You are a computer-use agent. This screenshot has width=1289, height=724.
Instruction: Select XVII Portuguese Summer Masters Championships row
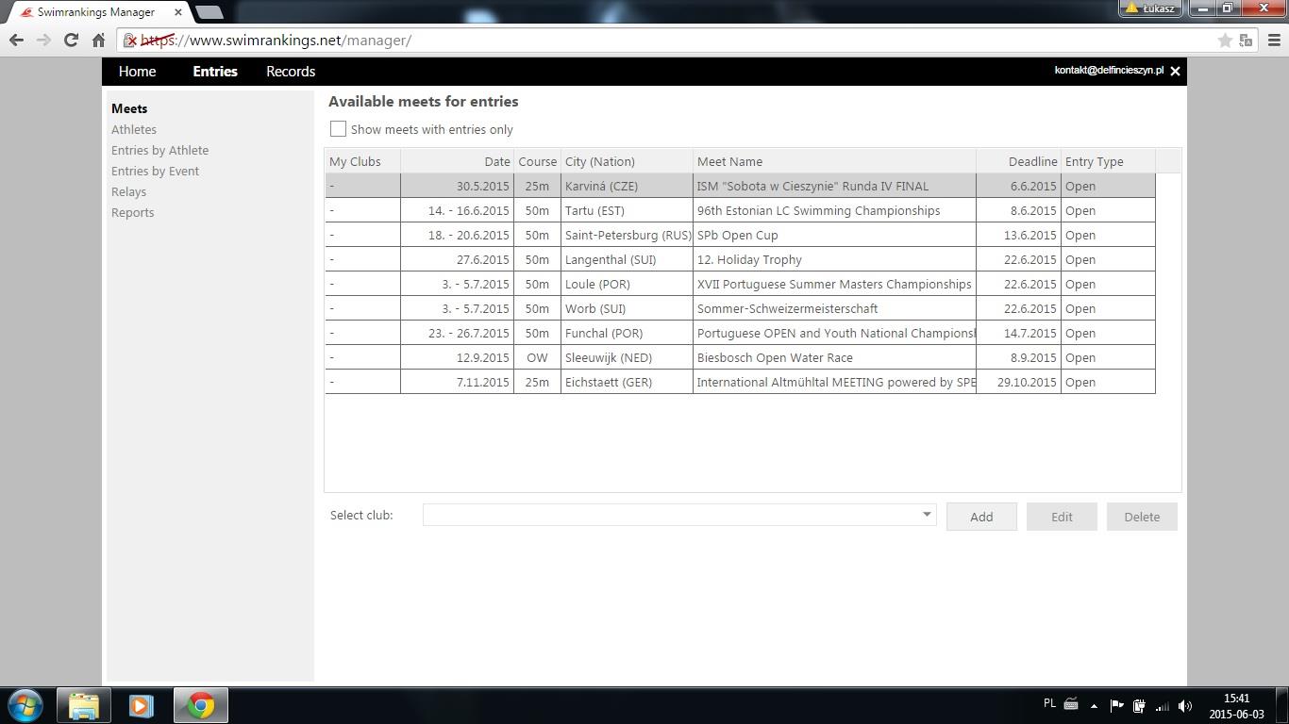coord(740,284)
